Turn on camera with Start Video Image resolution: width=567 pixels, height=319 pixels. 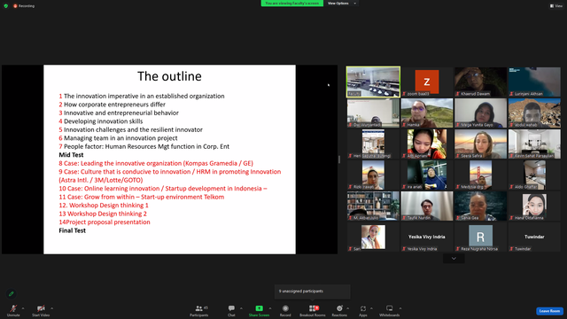click(x=41, y=310)
